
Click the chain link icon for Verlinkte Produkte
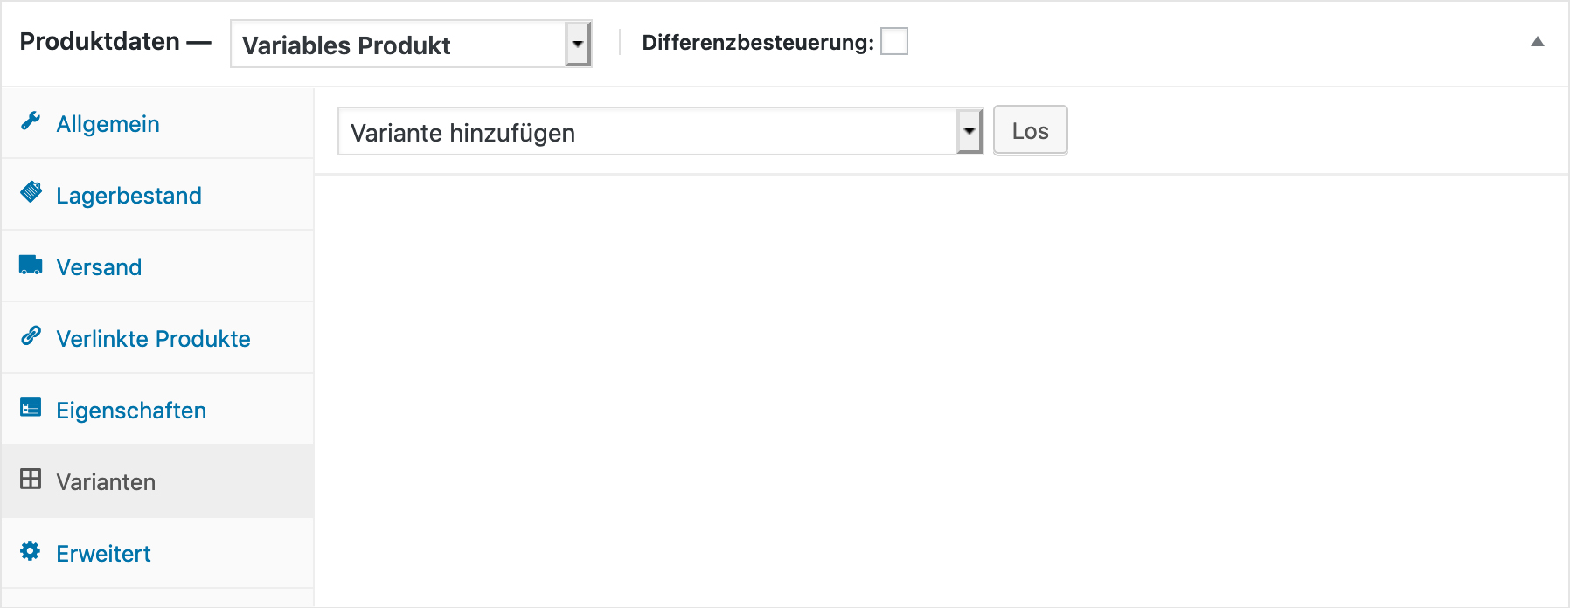click(31, 336)
